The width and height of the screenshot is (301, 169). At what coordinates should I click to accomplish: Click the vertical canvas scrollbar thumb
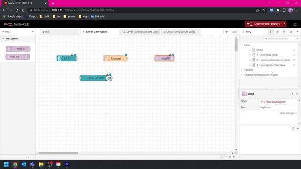tap(236, 45)
